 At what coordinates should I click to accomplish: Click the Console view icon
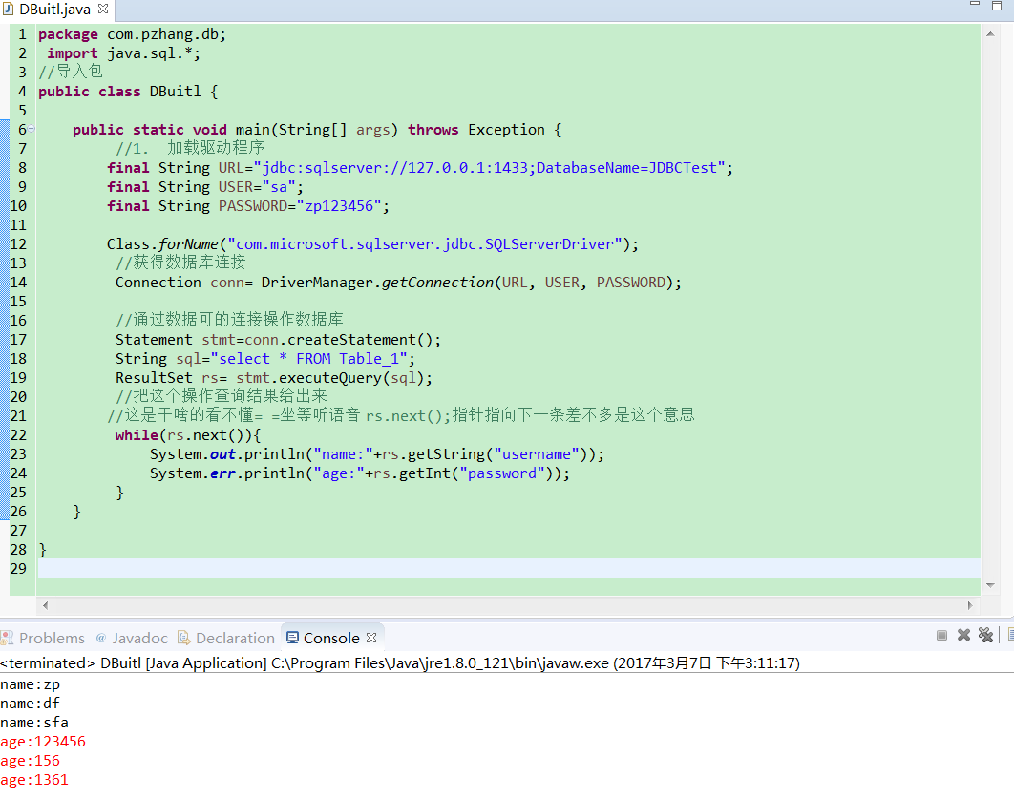291,637
